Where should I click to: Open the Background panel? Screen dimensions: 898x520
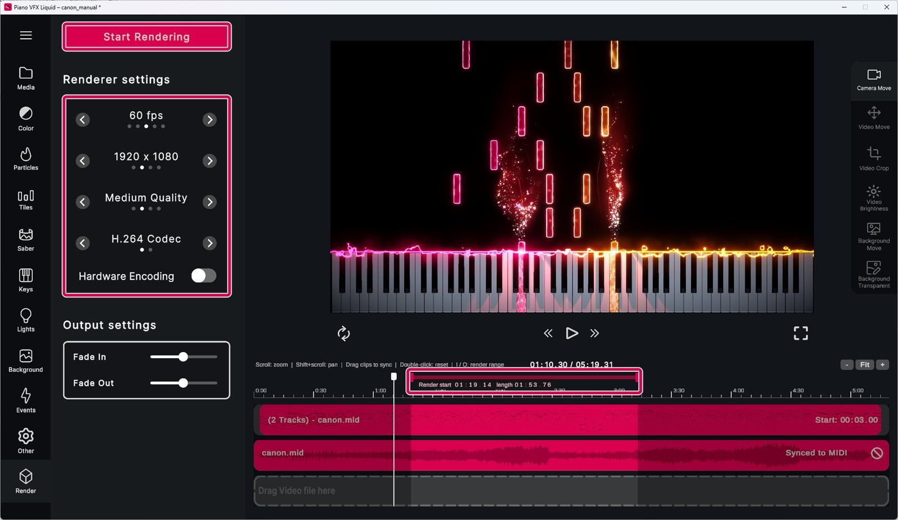click(26, 361)
